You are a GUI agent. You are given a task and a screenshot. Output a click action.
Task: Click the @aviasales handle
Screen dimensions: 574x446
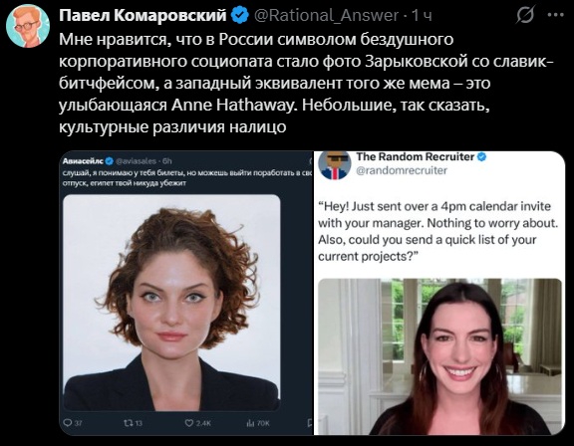[137, 161]
